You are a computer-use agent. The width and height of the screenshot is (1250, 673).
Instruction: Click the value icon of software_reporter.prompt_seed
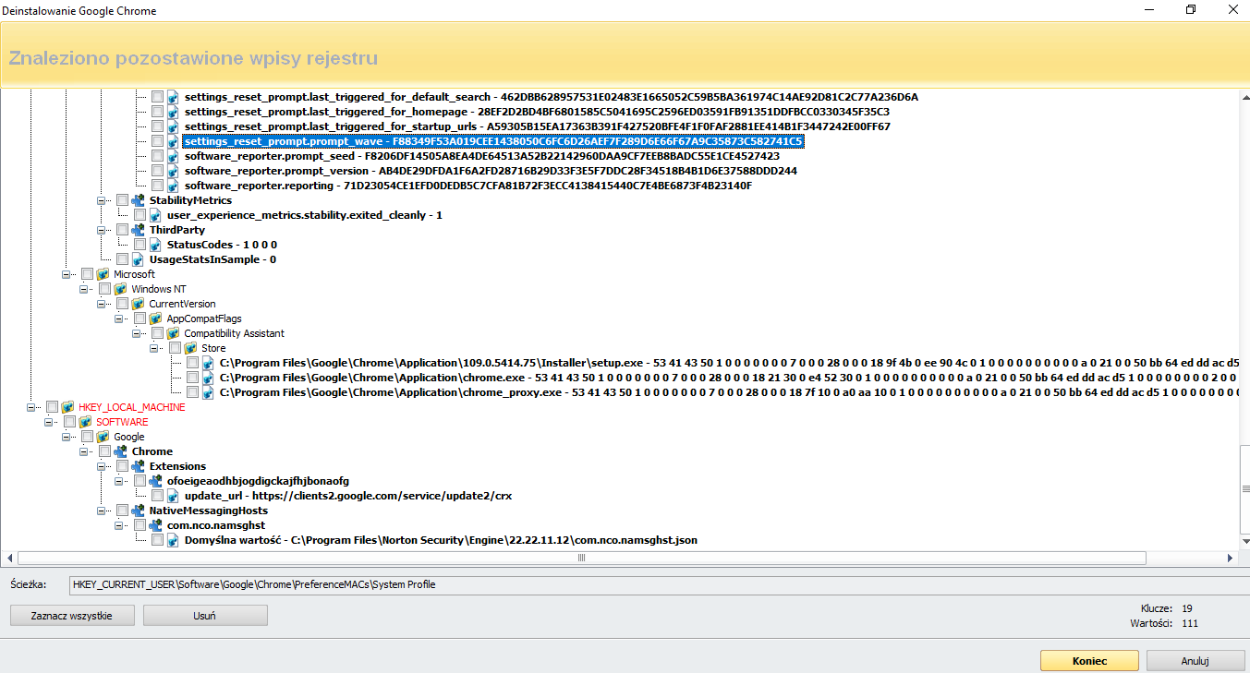tap(174, 156)
